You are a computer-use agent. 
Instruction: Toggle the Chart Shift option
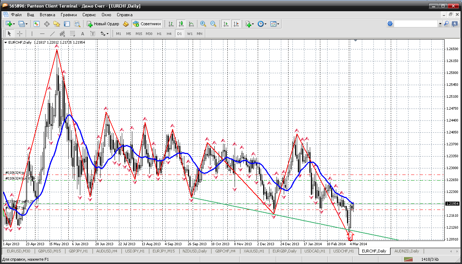pos(236,24)
